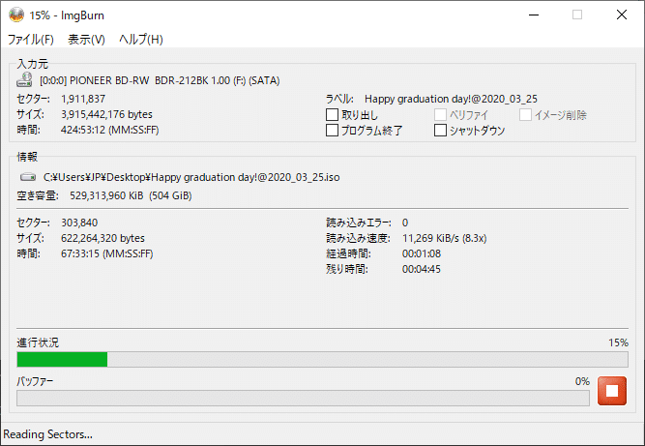645x446 pixels.
Task: Click the Reading Sectors... status bar text
Action: point(47,434)
